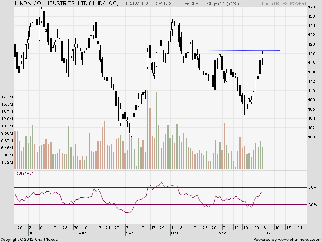The image size is (322, 242).
Task: Select the Sep month marker on time axis
Action: (130, 233)
